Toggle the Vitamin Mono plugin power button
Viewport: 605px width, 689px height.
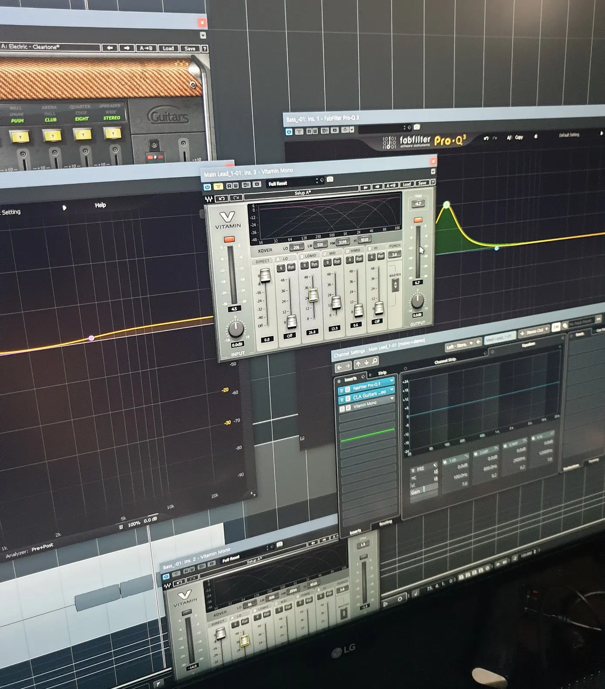click(207, 187)
